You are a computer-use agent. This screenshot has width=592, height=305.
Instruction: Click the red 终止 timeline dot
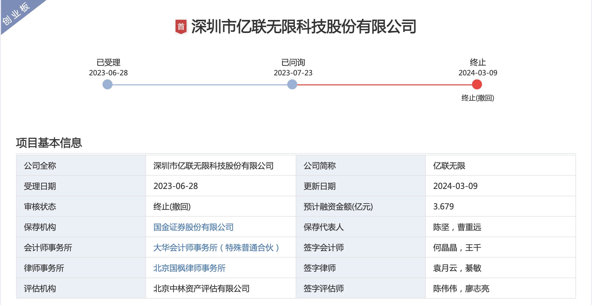(477, 84)
